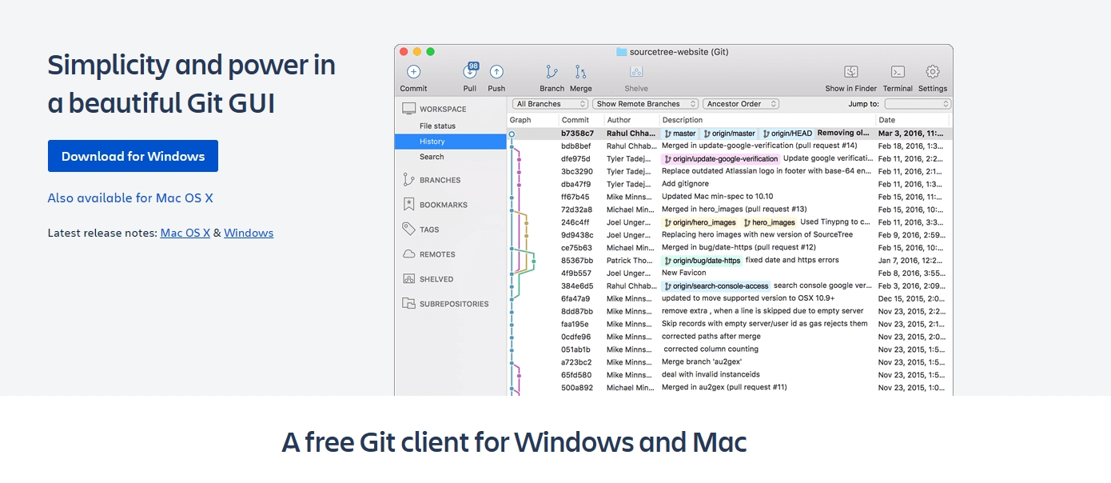The image size is (1111, 483).
Task: Open the Jump to dropdown
Action: [918, 104]
